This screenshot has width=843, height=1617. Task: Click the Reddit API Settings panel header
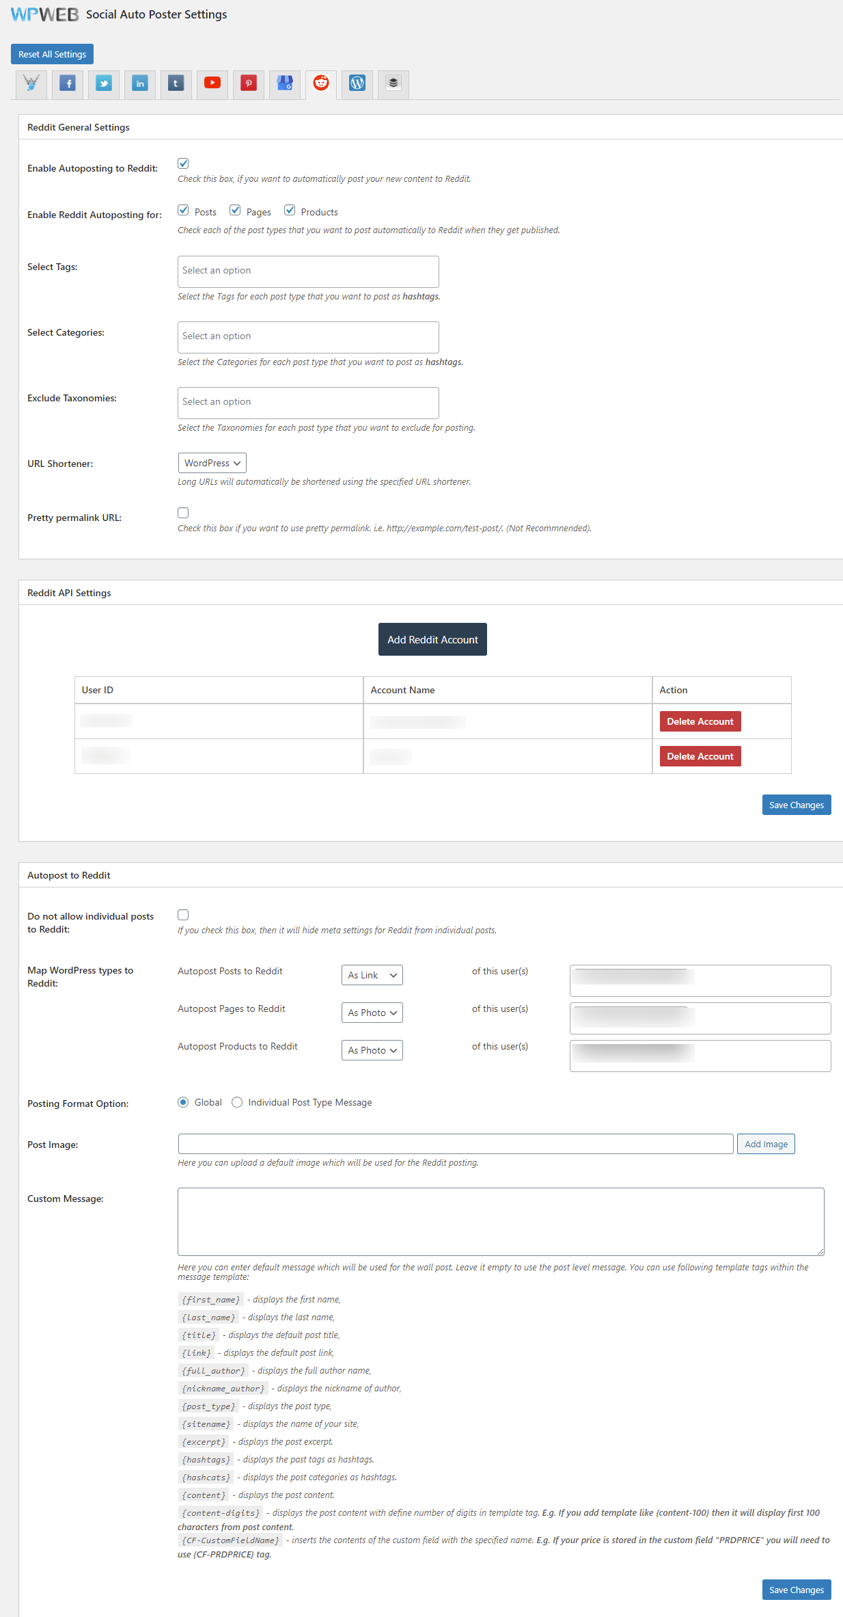click(x=430, y=593)
